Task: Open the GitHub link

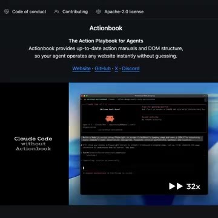Action: tap(102, 68)
